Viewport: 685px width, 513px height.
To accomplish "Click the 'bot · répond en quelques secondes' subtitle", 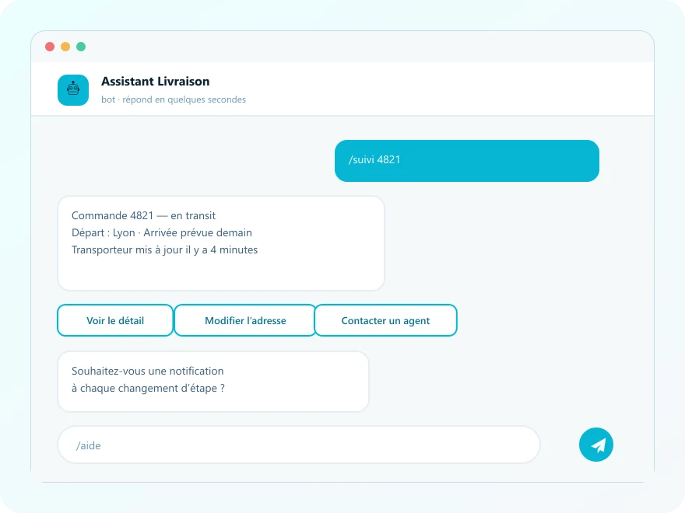I will [x=174, y=99].
